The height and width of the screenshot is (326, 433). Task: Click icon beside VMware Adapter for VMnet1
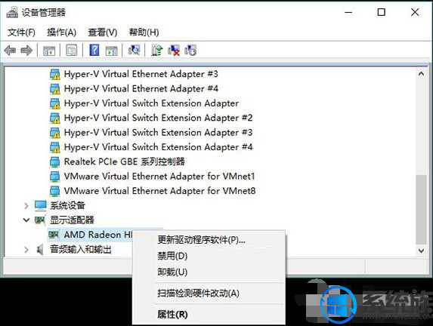pyautogui.click(x=54, y=177)
